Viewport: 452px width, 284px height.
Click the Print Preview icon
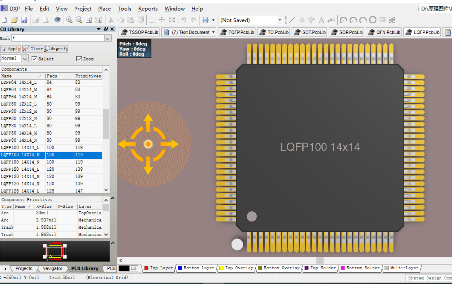(46, 20)
